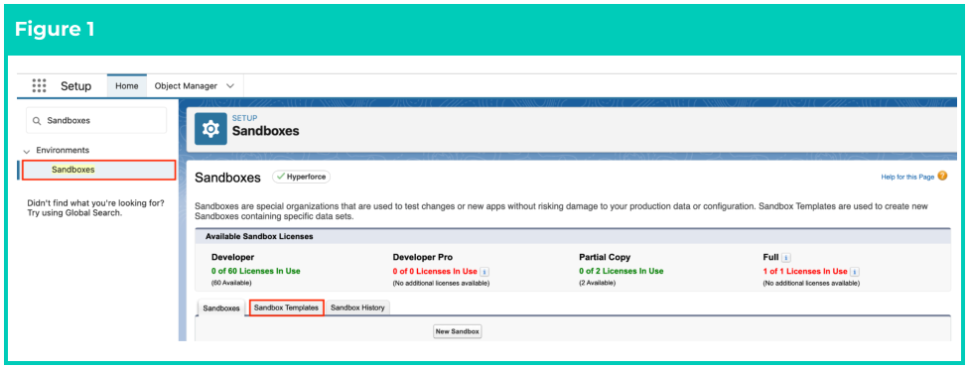Screen dimensions: 969x369
Task: Open the Object Manager tab
Action: 186,85
